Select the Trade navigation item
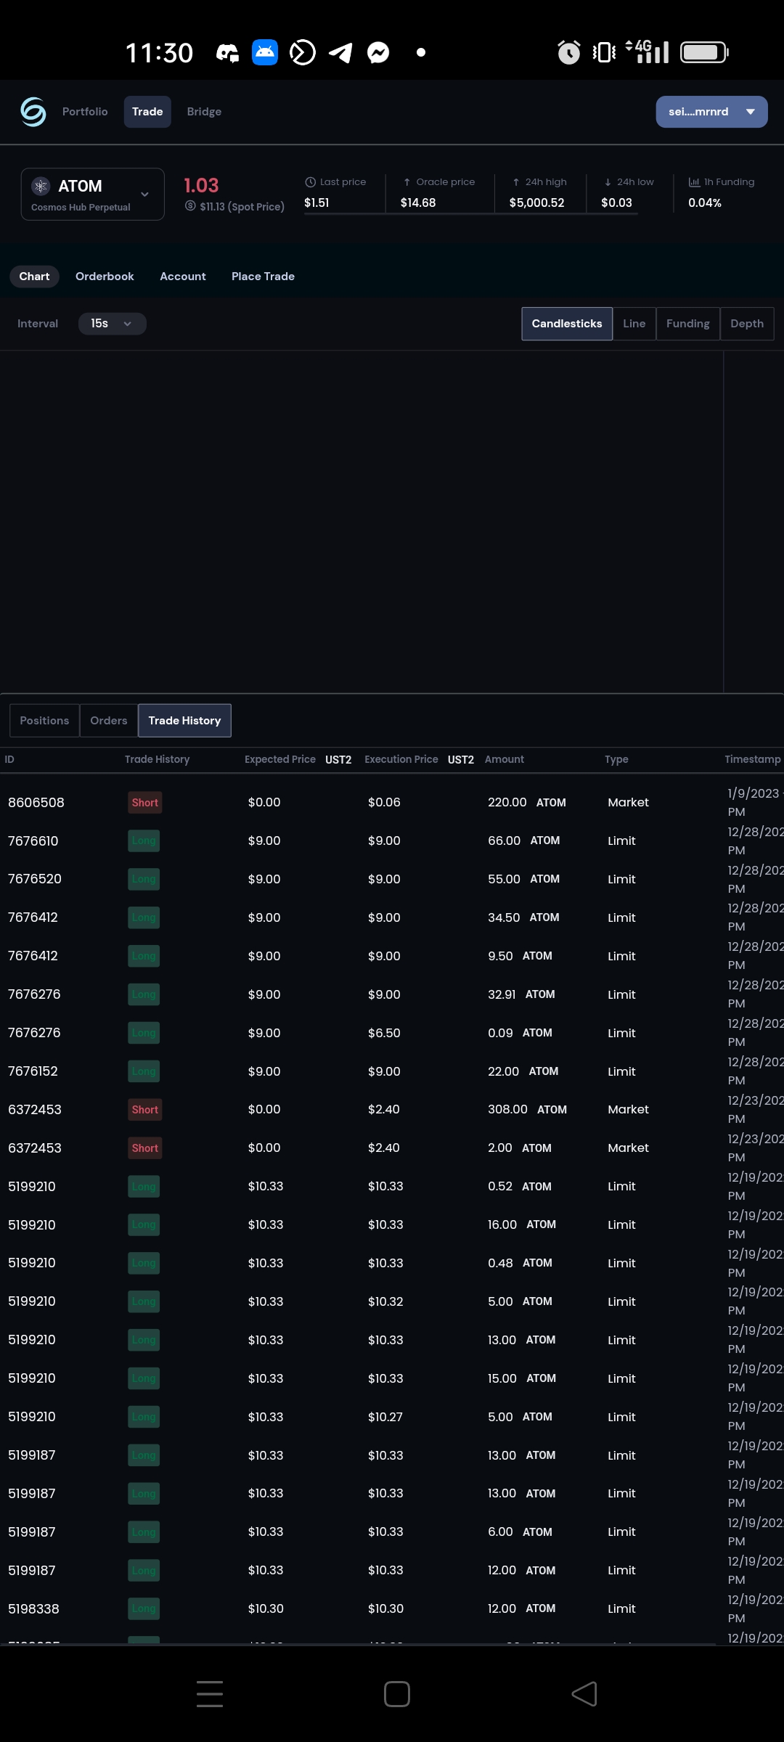The width and height of the screenshot is (784, 1742). point(147,112)
